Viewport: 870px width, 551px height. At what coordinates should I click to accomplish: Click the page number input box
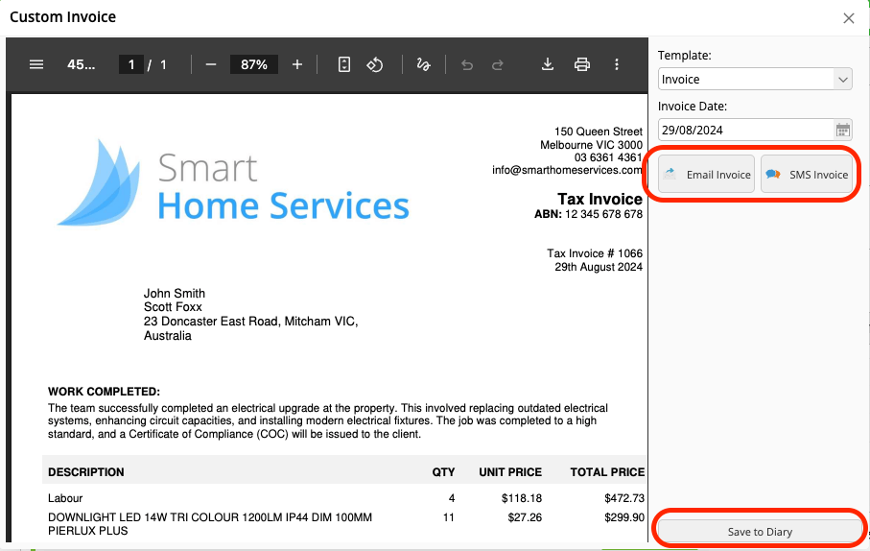coord(130,64)
